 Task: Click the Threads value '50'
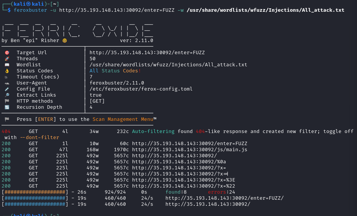(x=93, y=59)
